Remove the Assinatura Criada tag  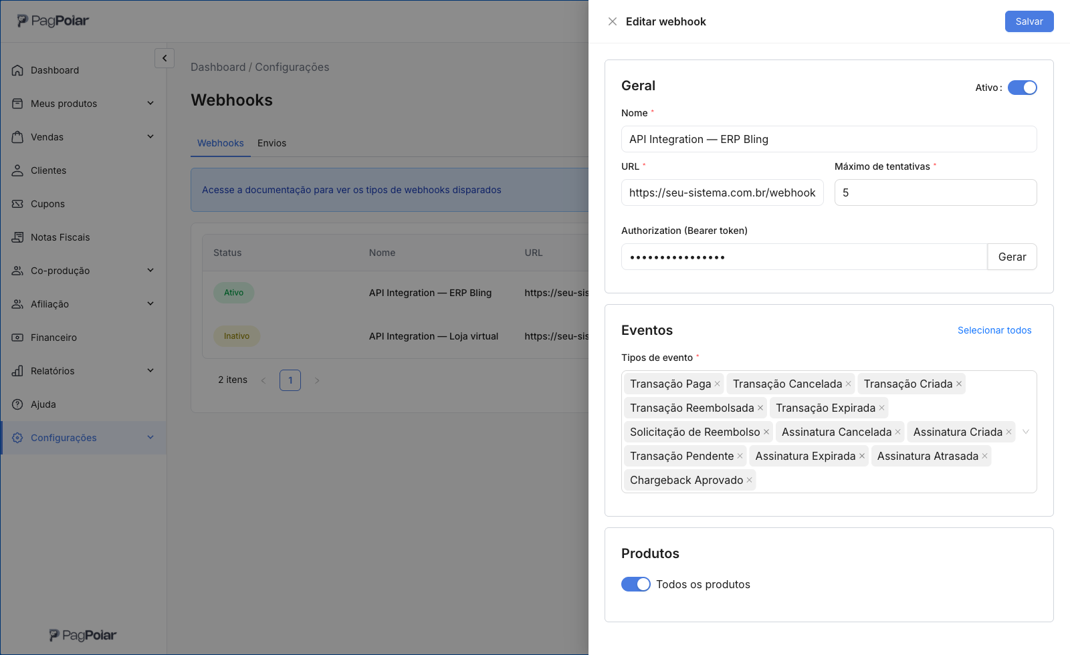(1008, 432)
